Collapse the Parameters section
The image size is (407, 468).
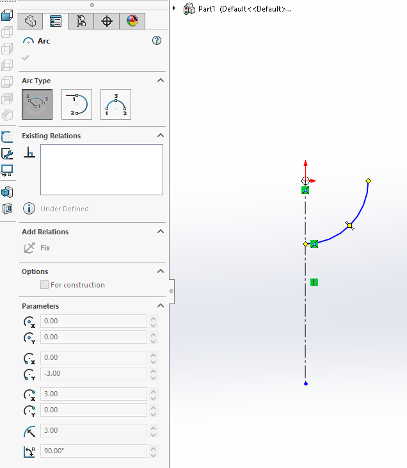161,305
